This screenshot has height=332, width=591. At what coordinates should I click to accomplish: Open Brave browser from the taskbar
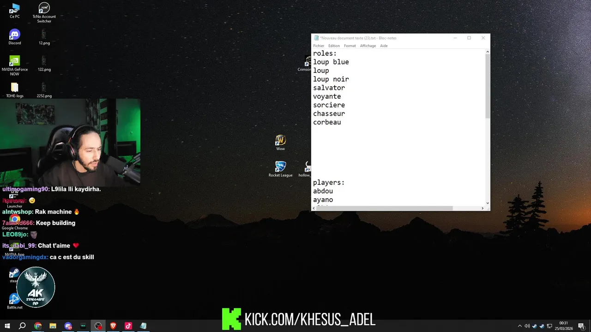(113, 326)
